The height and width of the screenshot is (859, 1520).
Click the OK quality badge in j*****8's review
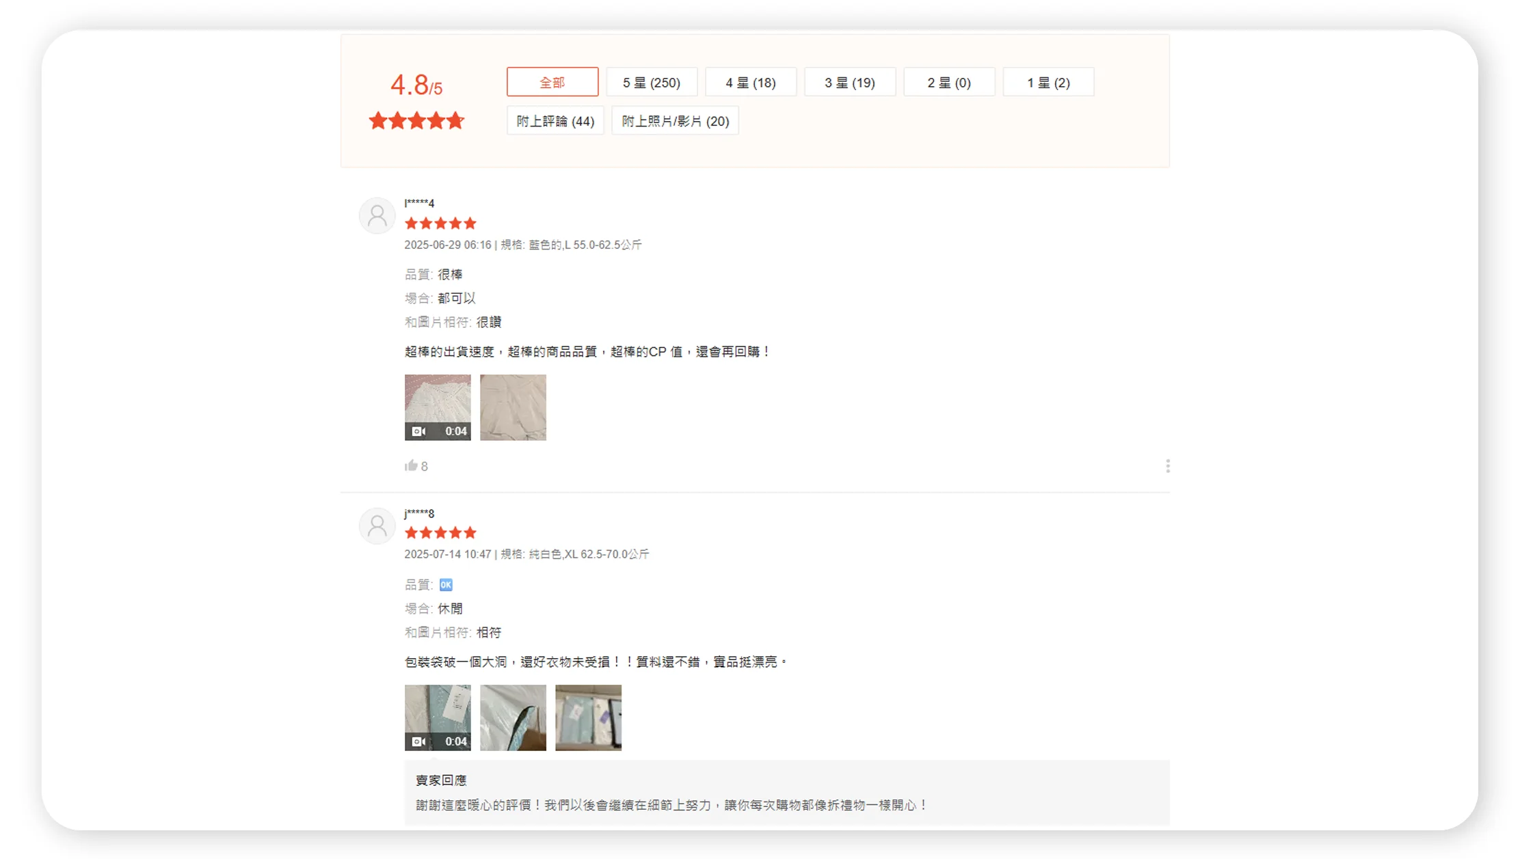[x=446, y=584]
